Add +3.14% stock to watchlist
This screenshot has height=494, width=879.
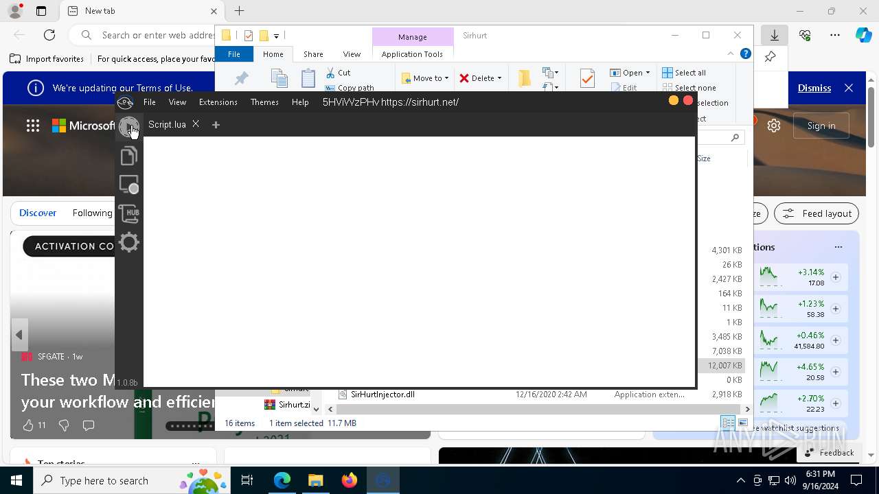pyautogui.click(x=836, y=277)
